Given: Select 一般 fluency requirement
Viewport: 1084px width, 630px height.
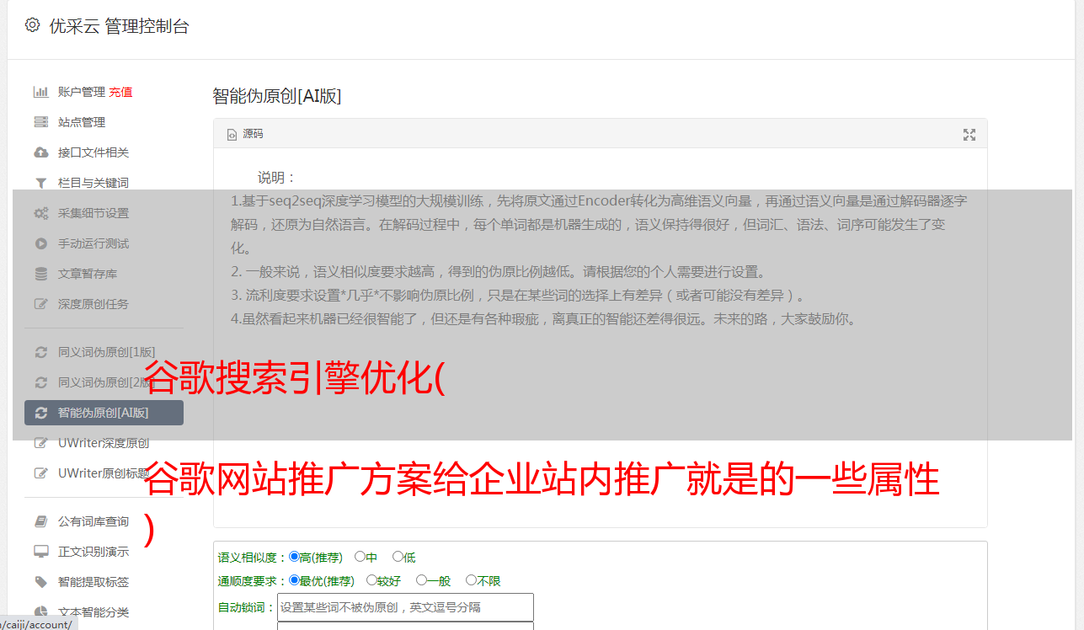Looking at the screenshot, I should click(x=421, y=580).
